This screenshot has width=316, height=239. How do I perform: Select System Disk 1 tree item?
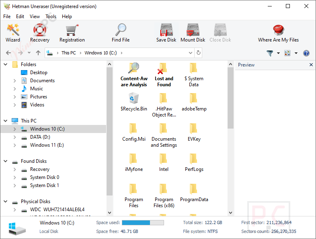pyautogui.click(x=45, y=185)
